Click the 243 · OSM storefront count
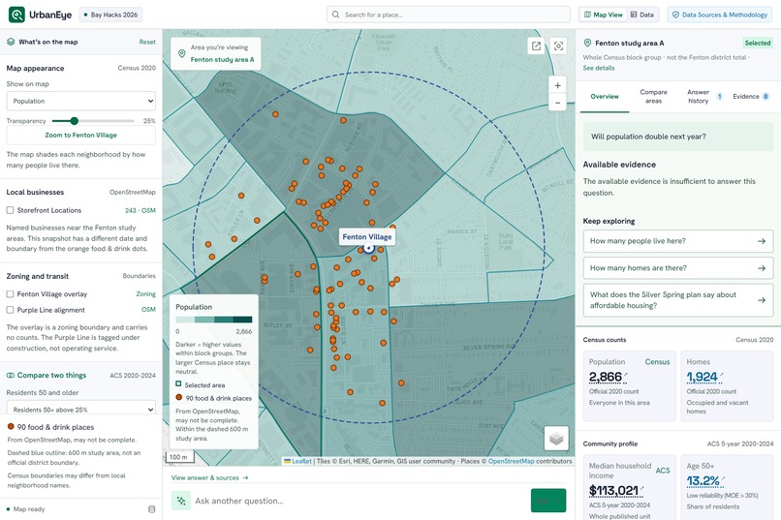This screenshot has height=520, width=781. point(140,210)
